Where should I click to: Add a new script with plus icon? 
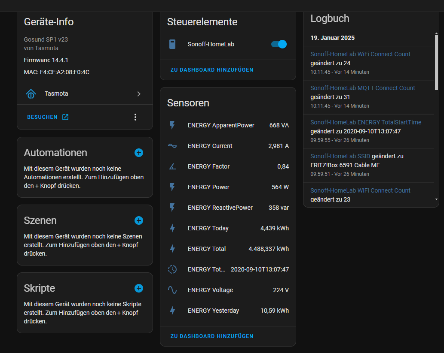[138, 288]
